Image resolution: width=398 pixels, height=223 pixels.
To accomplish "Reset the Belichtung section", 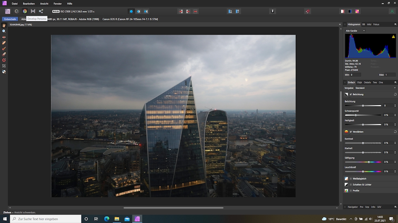I will (395, 94).
